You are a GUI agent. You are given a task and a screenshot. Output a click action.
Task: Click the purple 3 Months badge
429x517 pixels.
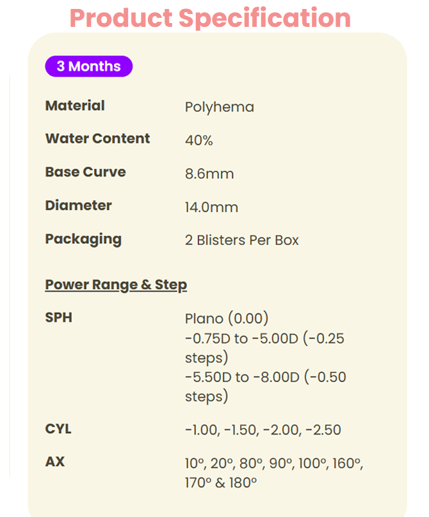88,67
